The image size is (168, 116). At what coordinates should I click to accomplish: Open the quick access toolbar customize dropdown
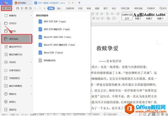tap(44, 8)
